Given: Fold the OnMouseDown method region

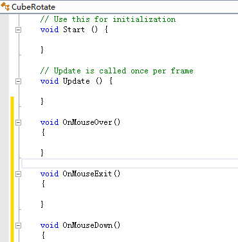Looking at the screenshot, I should click(x=19, y=225).
